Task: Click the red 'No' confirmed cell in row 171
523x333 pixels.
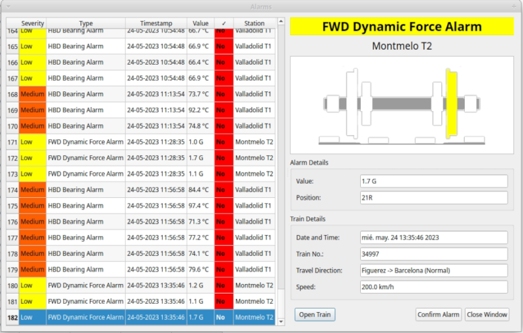Action: pyautogui.click(x=224, y=142)
